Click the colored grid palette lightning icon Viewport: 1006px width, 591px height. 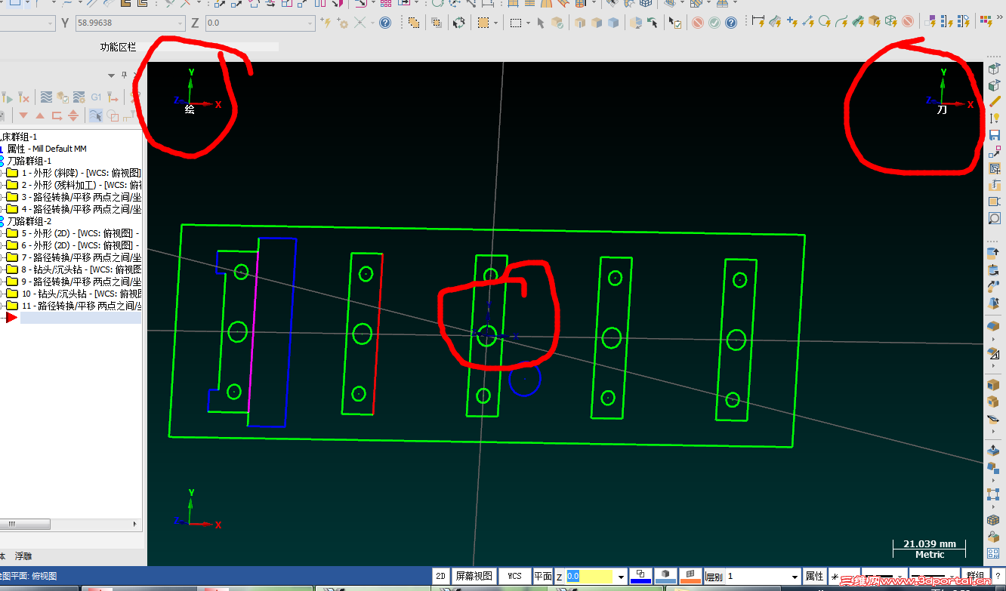[x=986, y=21]
